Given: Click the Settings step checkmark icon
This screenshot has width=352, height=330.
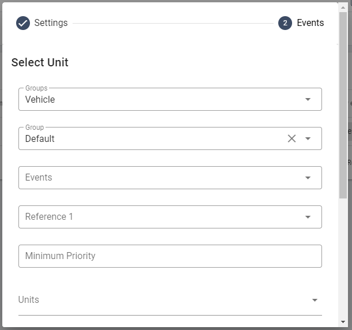Looking at the screenshot, I should pos(23,23).
